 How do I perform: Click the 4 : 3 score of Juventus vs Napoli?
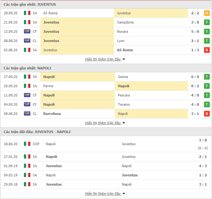[x=203, y=166]
